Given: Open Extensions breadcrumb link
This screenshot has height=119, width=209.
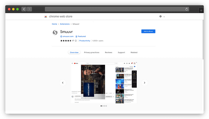Looking at the screenshot, I should tap(65, 24).
